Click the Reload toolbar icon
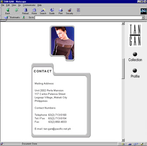The height and width of the screenshot is (146, 147). coord(25,10)
